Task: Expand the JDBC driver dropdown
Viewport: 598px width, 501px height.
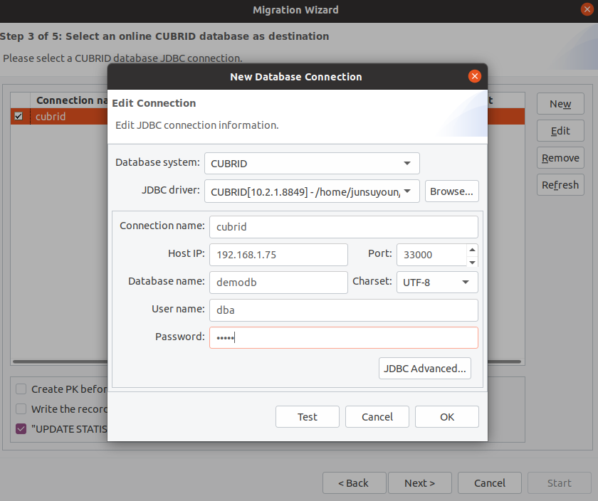Action: coord(312,191)
